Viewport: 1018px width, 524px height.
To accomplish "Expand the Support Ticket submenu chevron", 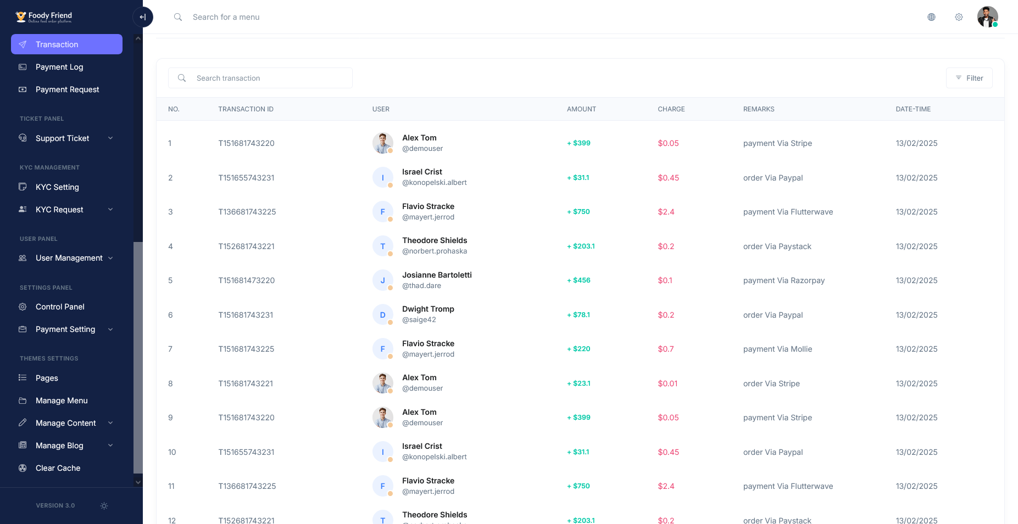I will pos(110,138).
